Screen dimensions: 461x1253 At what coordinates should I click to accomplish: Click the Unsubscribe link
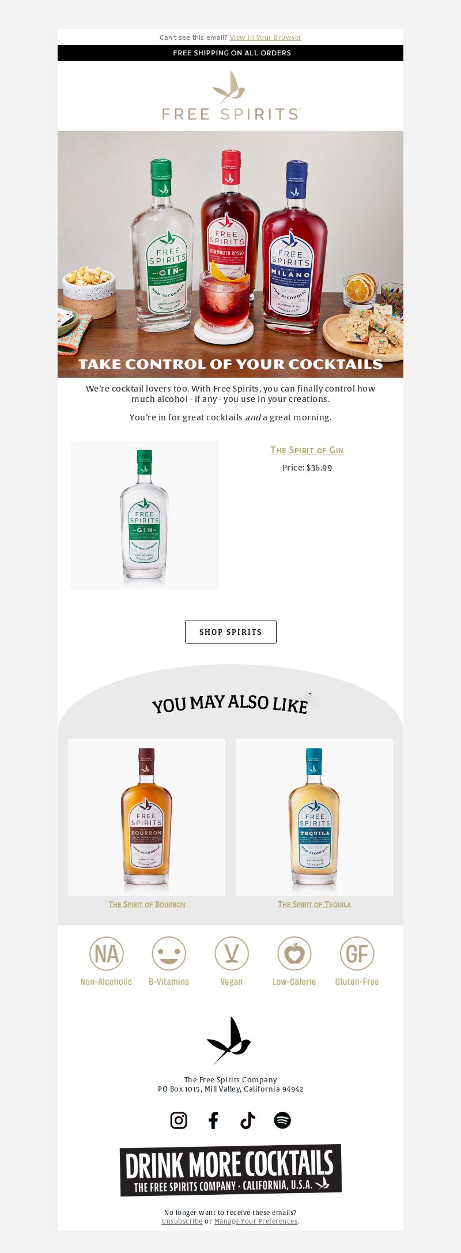click(x=182, y=1221)
